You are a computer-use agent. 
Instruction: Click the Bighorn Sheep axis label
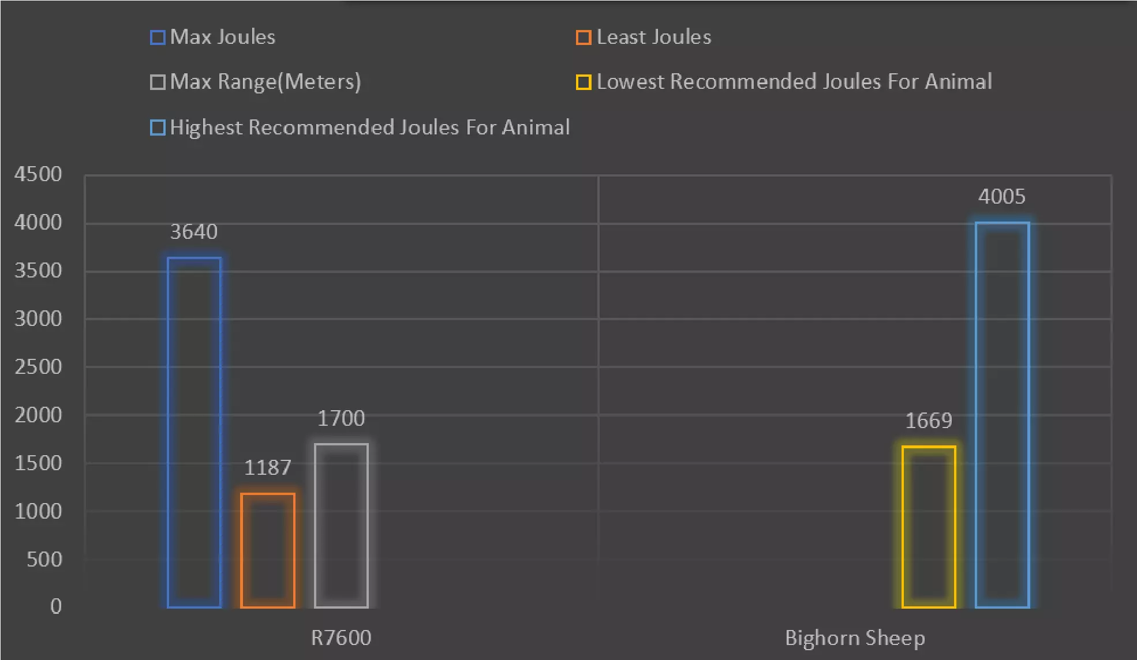click(855, 638)
